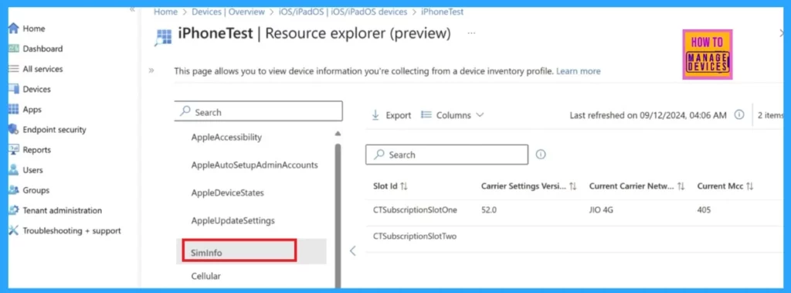Select the AppleAutoSetupAdminAccounts category

(x=254, y=165)
